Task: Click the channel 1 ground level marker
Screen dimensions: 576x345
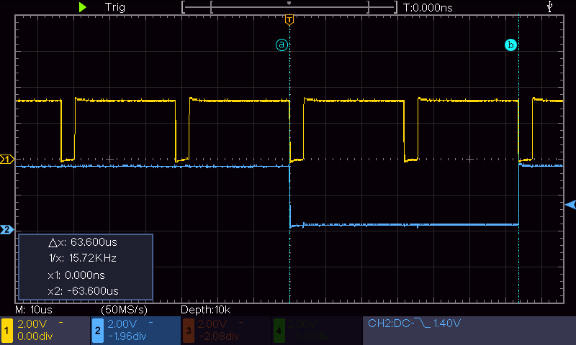Action: (7, 159)
